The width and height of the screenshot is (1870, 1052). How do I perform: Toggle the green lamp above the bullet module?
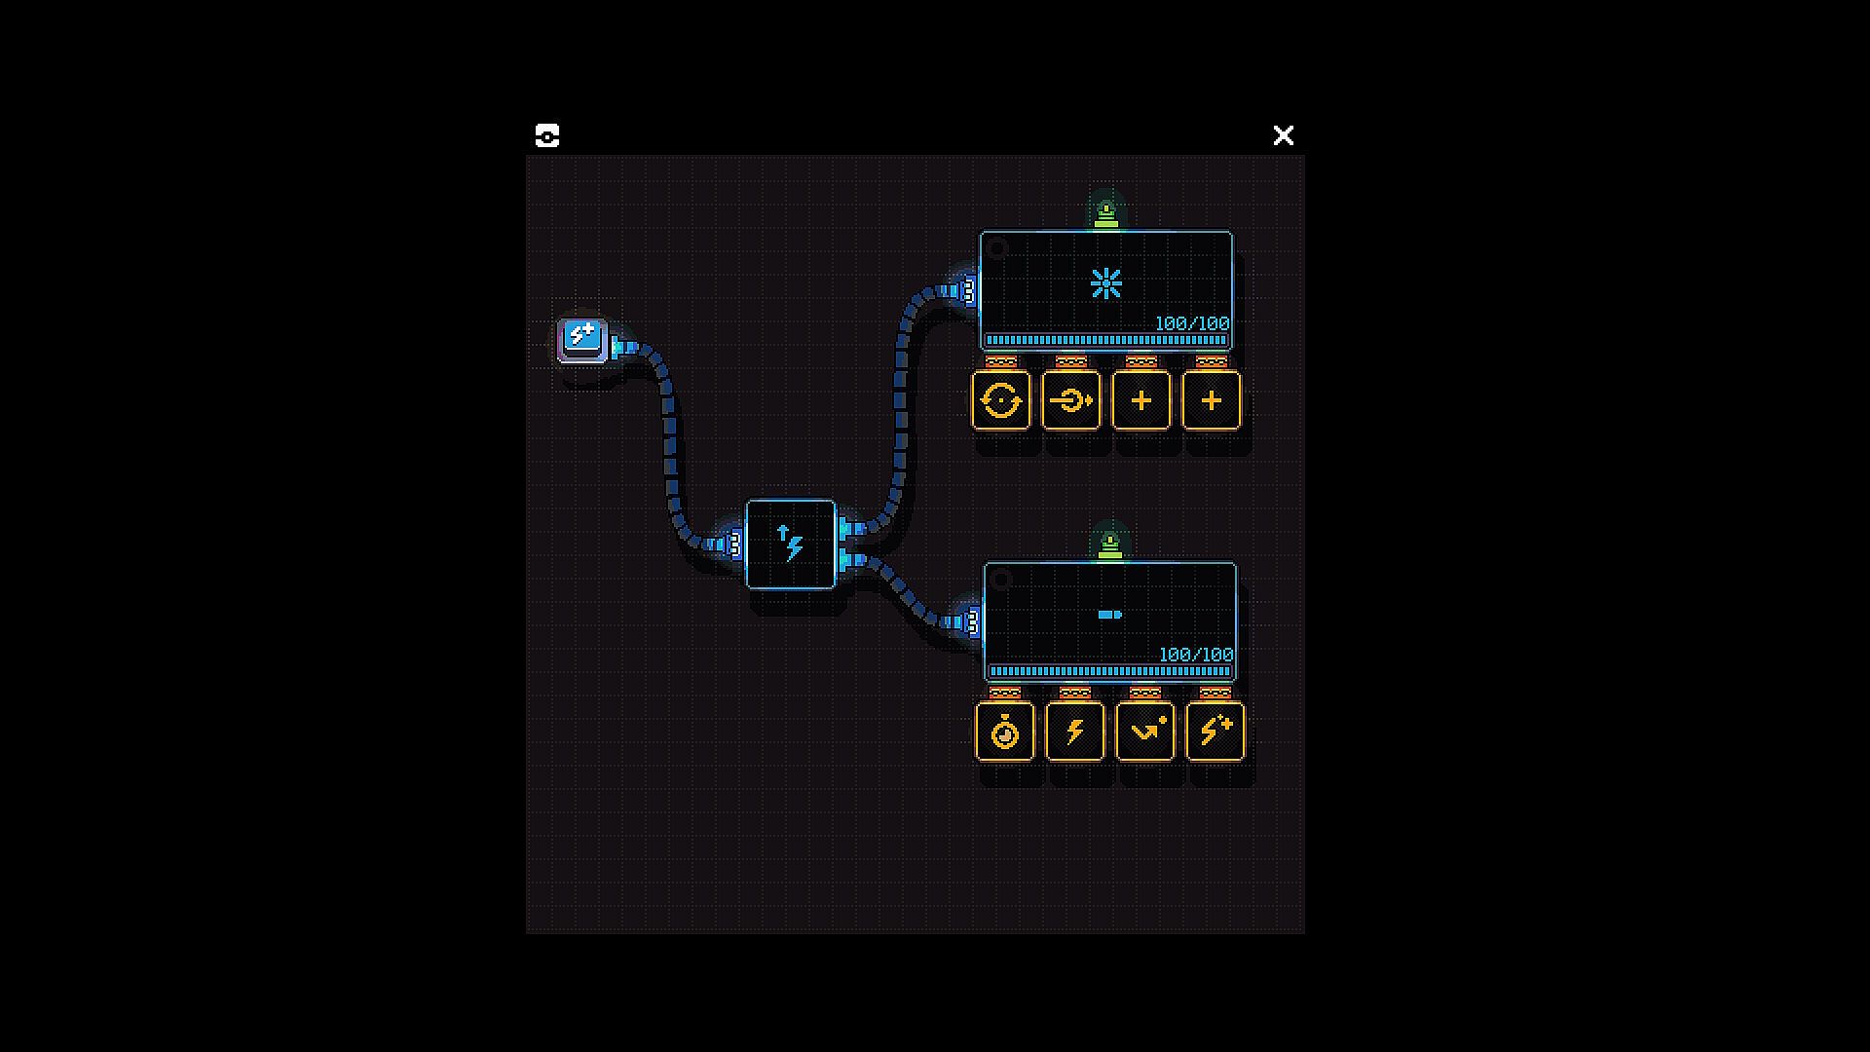[x=1110, y=545]
